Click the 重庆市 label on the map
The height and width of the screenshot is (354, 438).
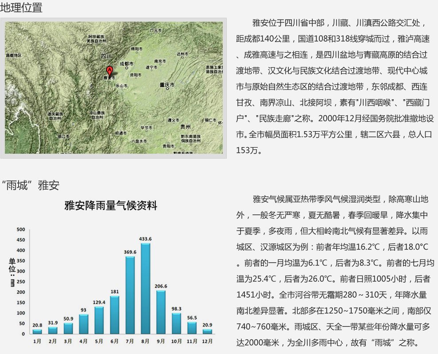(x=168, y=84)
